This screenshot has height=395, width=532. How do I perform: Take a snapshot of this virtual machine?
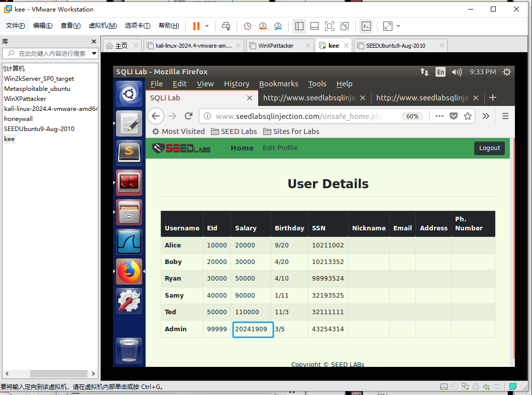pos(247,26)
